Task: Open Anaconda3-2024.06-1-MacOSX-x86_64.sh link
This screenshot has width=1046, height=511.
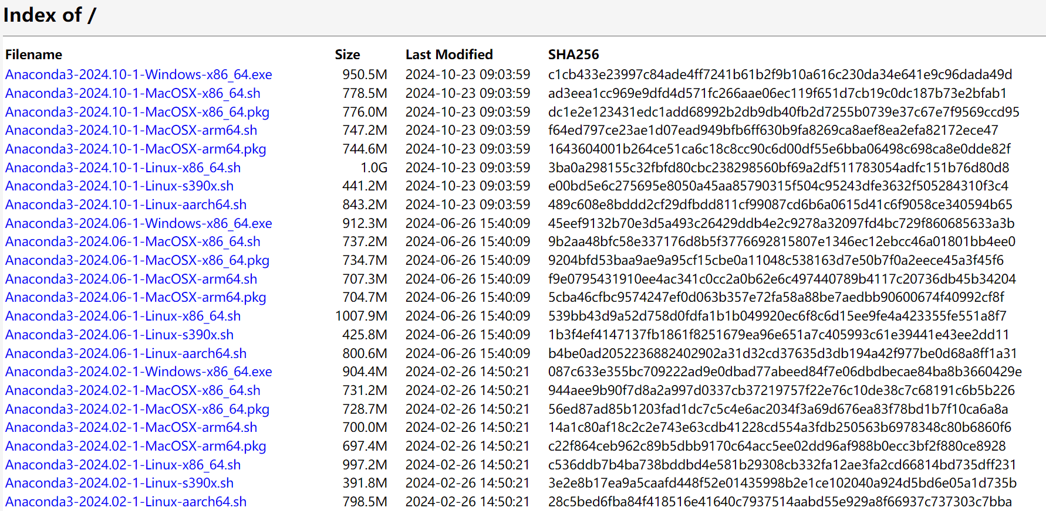Action: coord(133,241)
